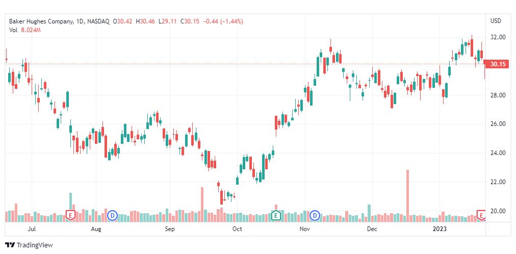
Task: Click the Dec label on time axis
Action: point(372,229)
